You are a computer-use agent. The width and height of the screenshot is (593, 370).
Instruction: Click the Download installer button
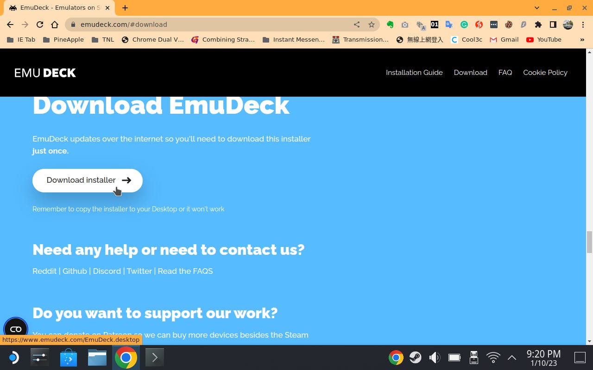pyautogui.click(x=88, y=180)
